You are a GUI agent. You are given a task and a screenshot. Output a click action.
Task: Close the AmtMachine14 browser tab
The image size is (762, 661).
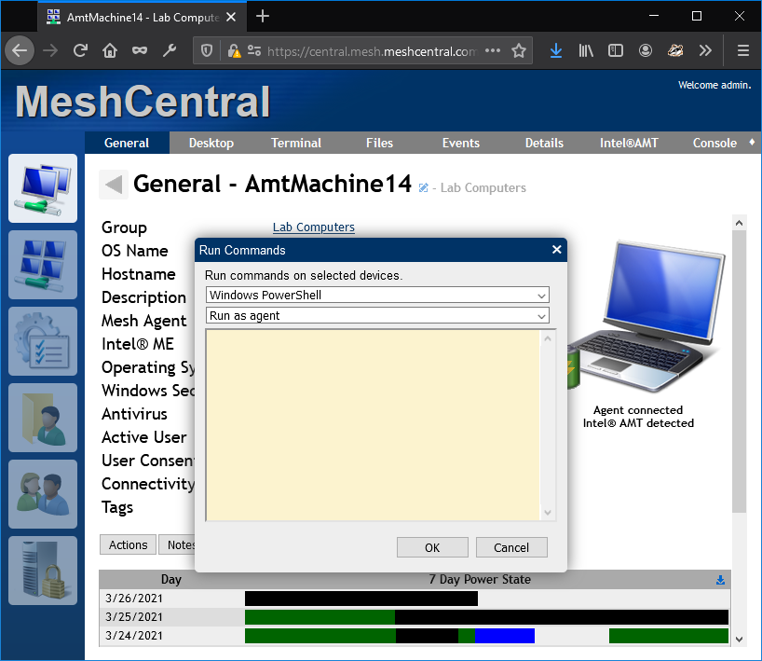[x=231, y=17]
